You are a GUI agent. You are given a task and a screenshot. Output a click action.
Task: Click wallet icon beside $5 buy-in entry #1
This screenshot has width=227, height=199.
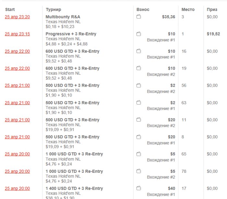[x=138, y=154]
